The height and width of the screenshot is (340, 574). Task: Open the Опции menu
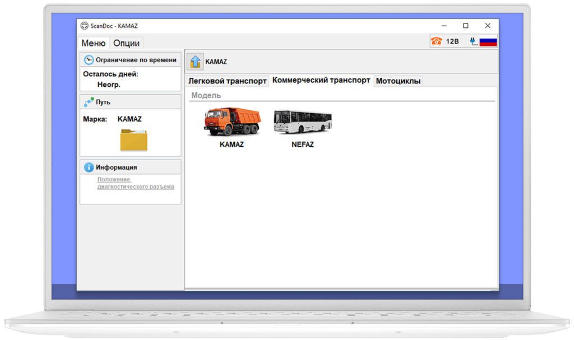(126, 43)
